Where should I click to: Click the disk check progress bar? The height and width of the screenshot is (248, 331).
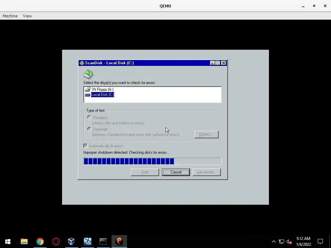(x=153, y=161)
